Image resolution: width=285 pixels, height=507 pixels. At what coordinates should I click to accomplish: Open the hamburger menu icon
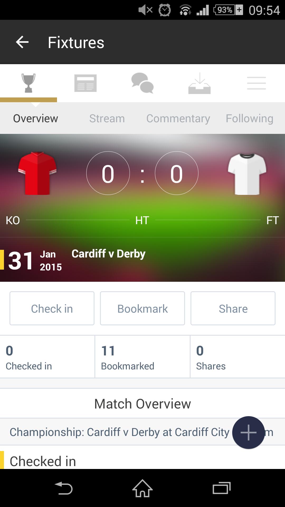(256, 83)
